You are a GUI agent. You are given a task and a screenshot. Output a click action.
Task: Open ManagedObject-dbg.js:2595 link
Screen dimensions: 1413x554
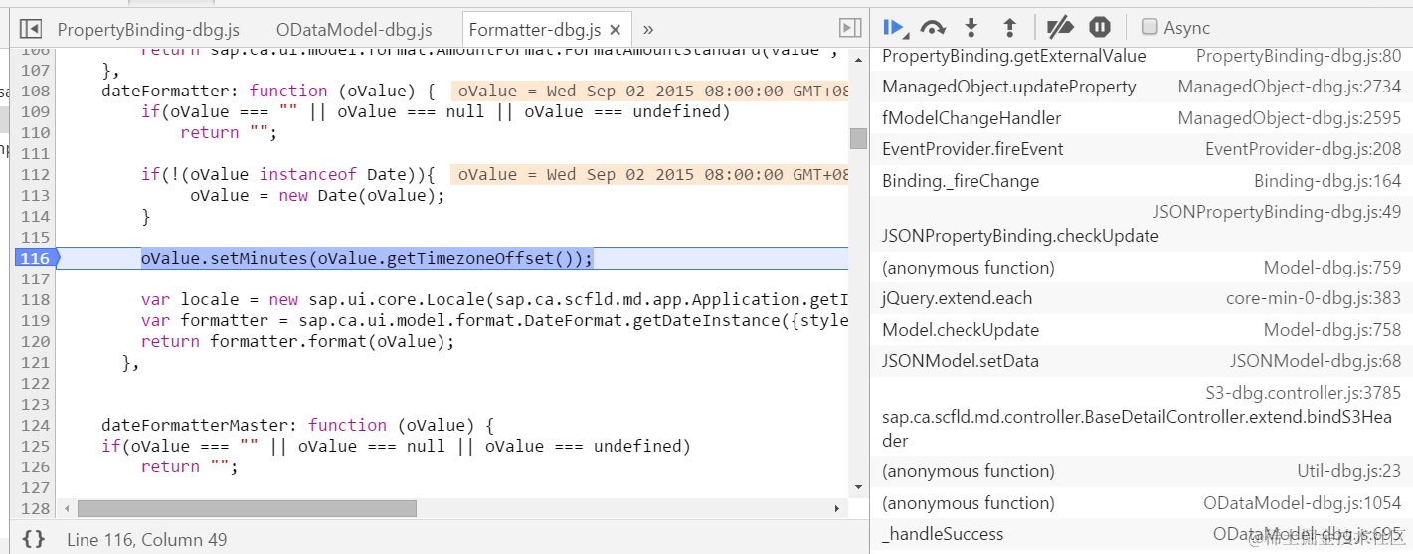(1289, 118)
